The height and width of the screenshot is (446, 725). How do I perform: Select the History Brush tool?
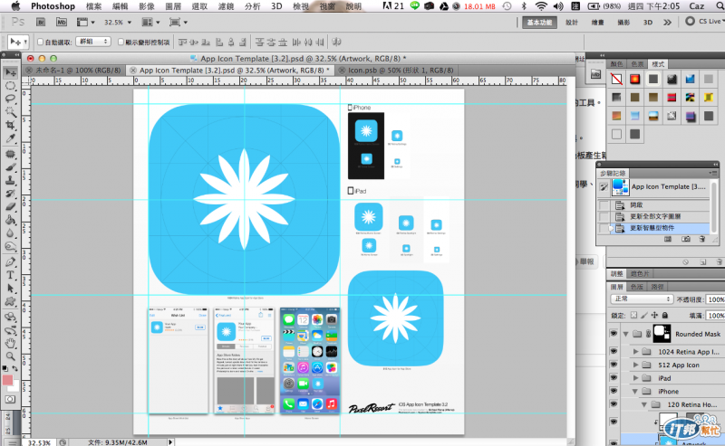pos(10,194)
